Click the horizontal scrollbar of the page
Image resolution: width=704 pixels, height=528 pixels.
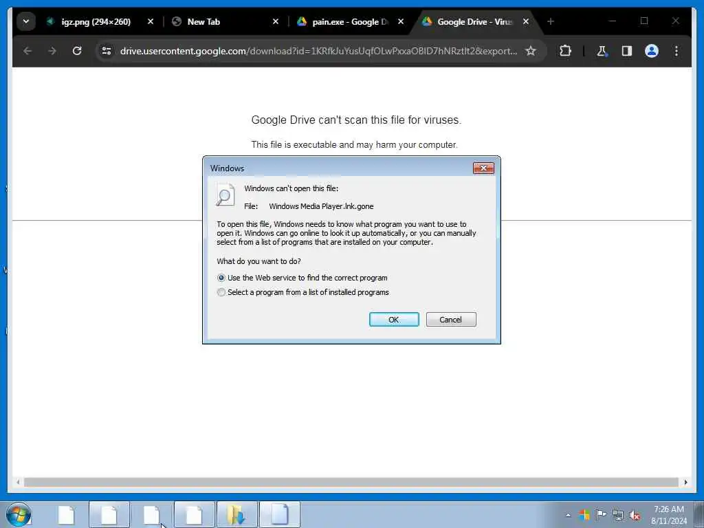coord(351,482)
